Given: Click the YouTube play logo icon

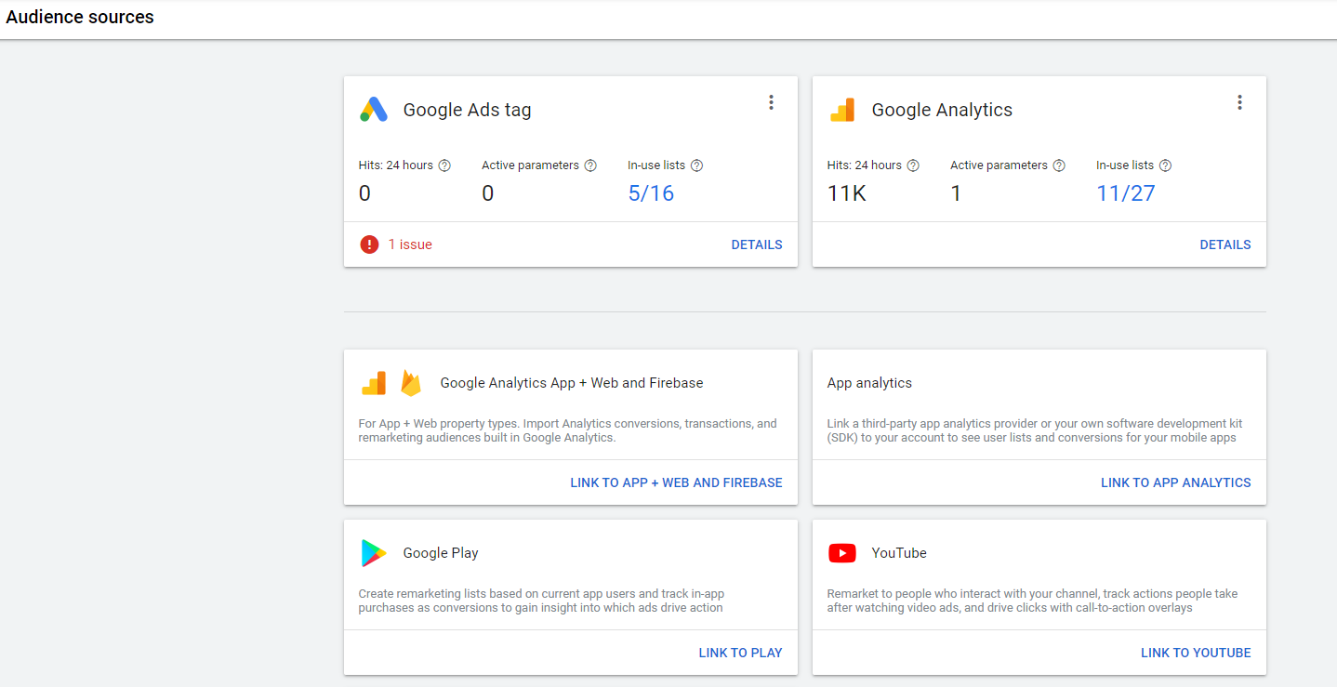Looking at the screenshot, I should pos(841,553).
